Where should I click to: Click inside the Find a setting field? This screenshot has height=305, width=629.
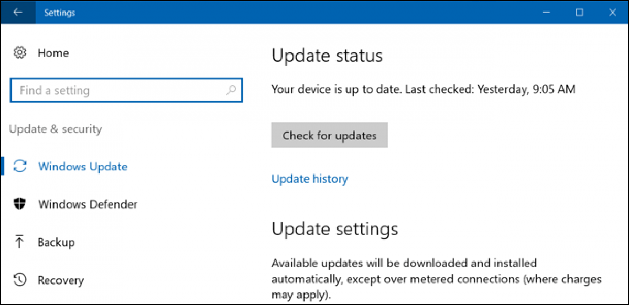(x=105, y=90)
